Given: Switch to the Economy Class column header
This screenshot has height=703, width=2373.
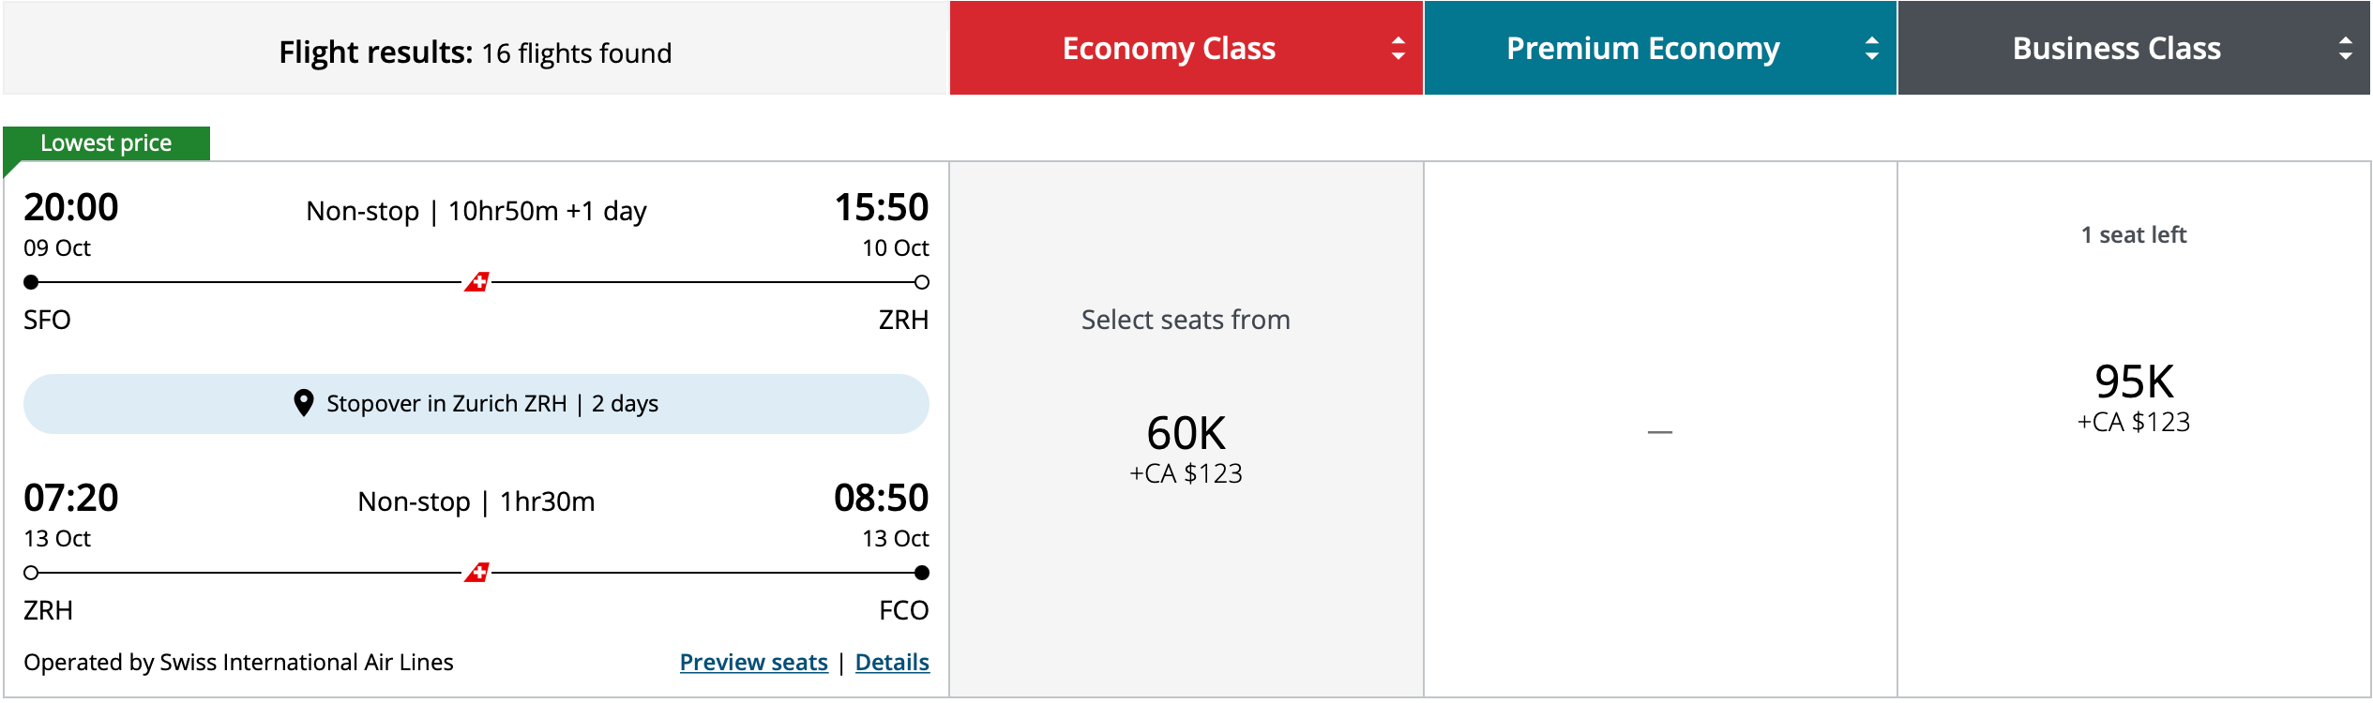Looking at the screenshot, I should click(1168, 48).
